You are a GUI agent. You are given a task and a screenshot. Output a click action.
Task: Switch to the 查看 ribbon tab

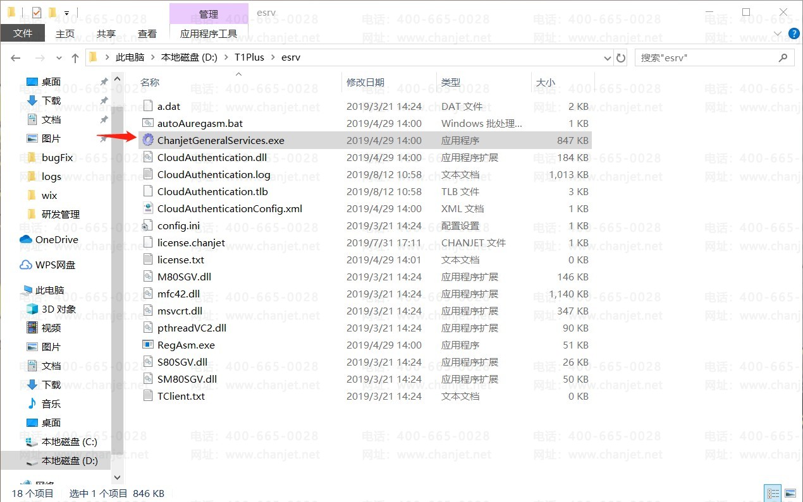147,33
